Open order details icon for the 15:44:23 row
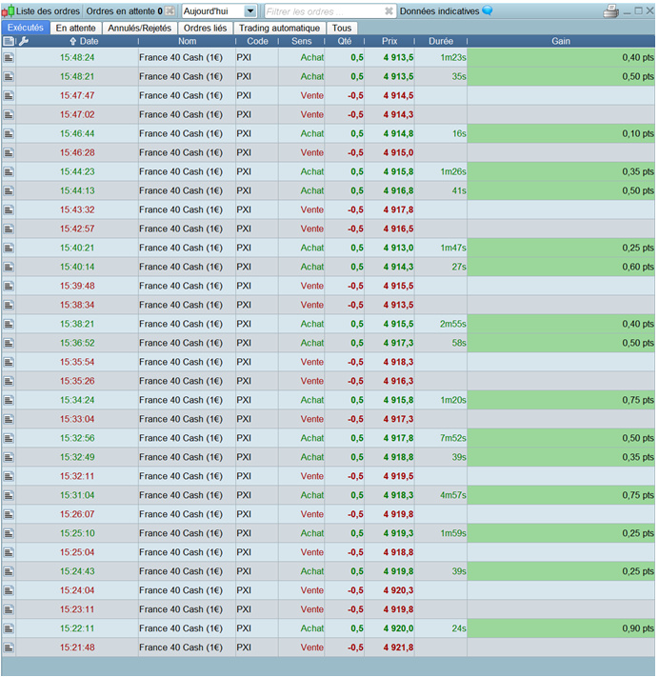 (9, 171)
